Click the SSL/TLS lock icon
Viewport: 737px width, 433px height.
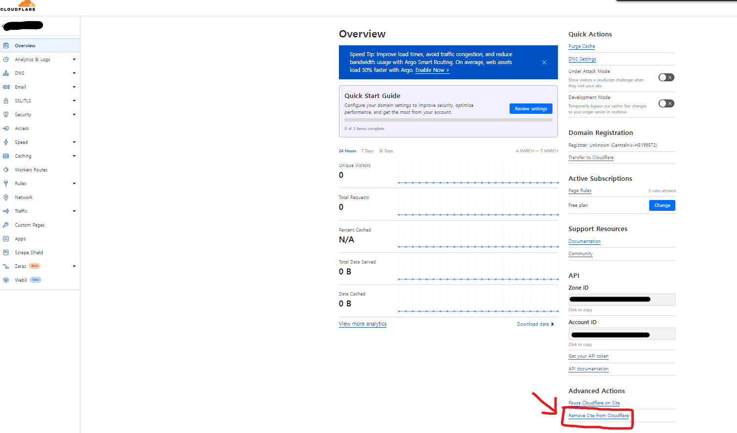point(6,100)
